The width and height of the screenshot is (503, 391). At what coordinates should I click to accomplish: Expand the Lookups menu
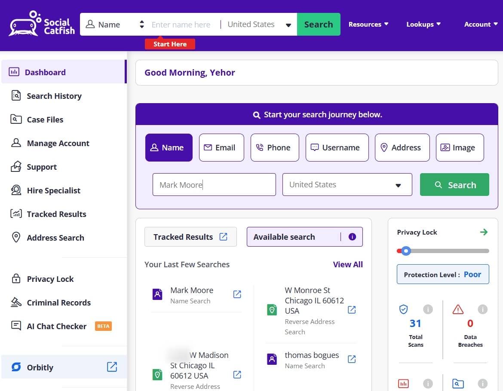click(x=423, y=24)
